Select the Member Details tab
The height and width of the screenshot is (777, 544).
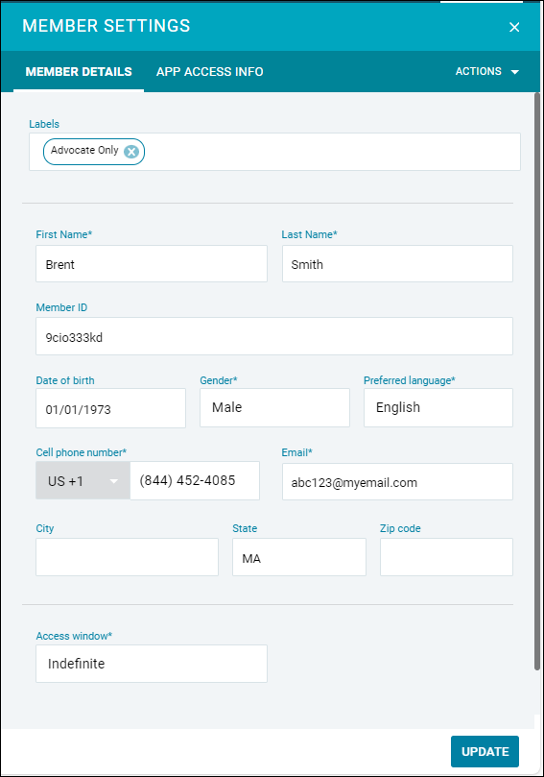coord(79,72)
